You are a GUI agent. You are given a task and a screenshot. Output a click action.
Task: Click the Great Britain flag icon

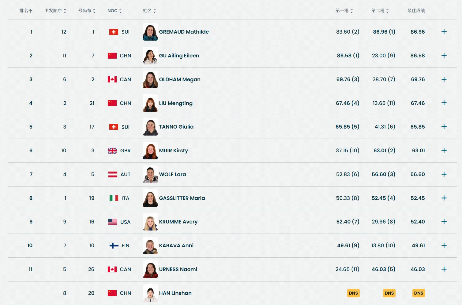112,151
